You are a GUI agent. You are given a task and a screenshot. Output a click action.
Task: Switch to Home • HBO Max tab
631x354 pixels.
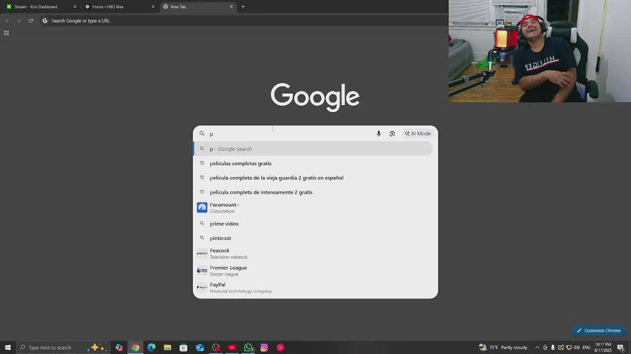(119, 7)
